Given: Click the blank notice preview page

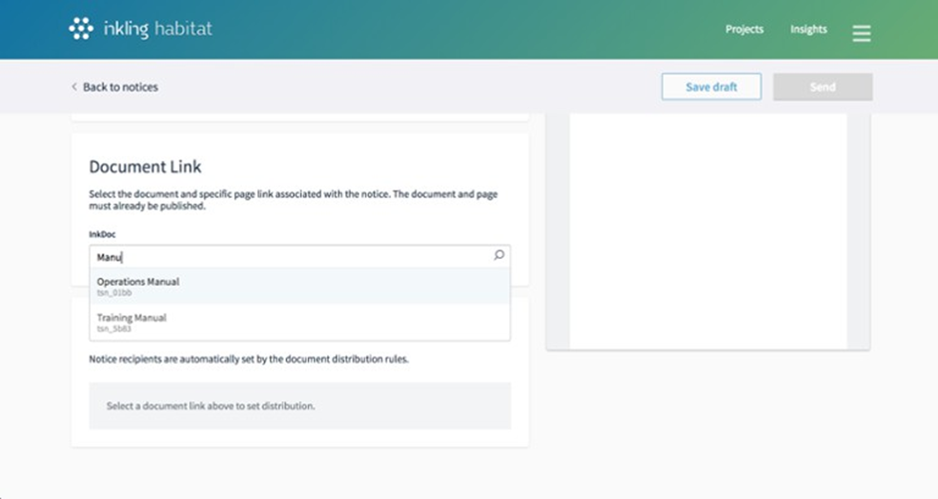Looking at the screenshot, I should (x=707, y=229).
